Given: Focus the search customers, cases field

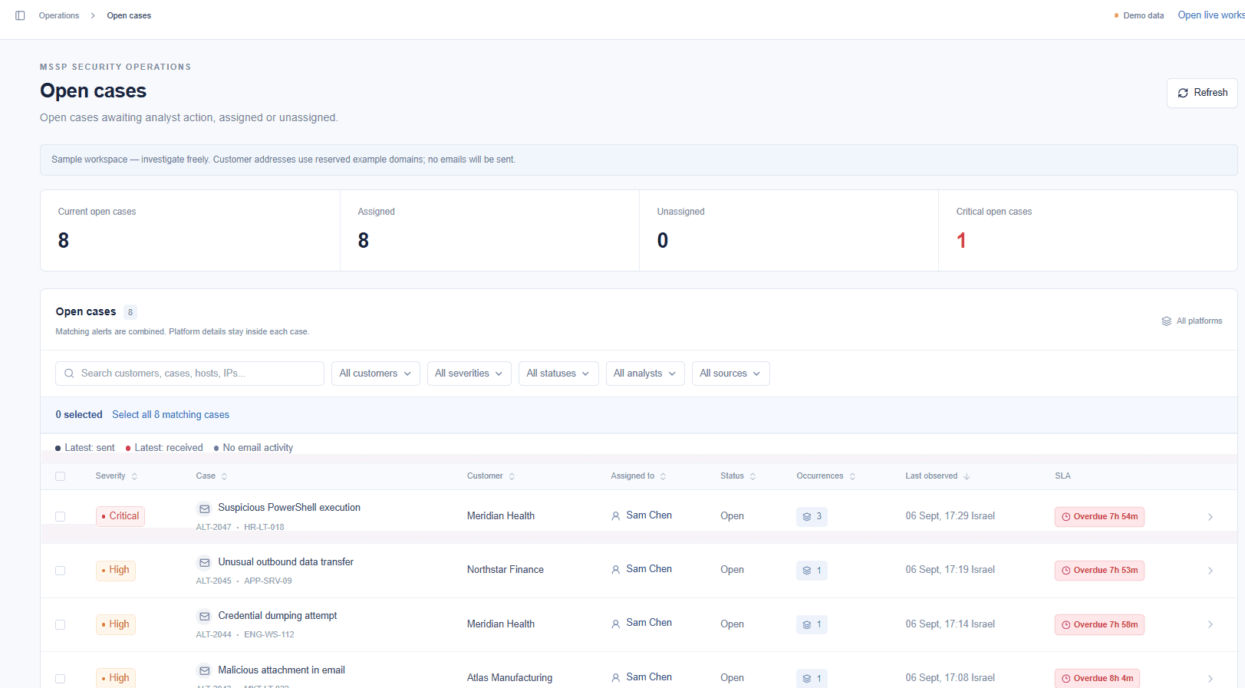Looking at the screenshot, I should 189,374.
